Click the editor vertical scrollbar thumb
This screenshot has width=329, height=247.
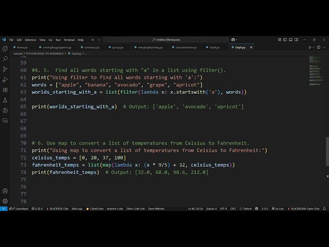(x=327, y=152)
